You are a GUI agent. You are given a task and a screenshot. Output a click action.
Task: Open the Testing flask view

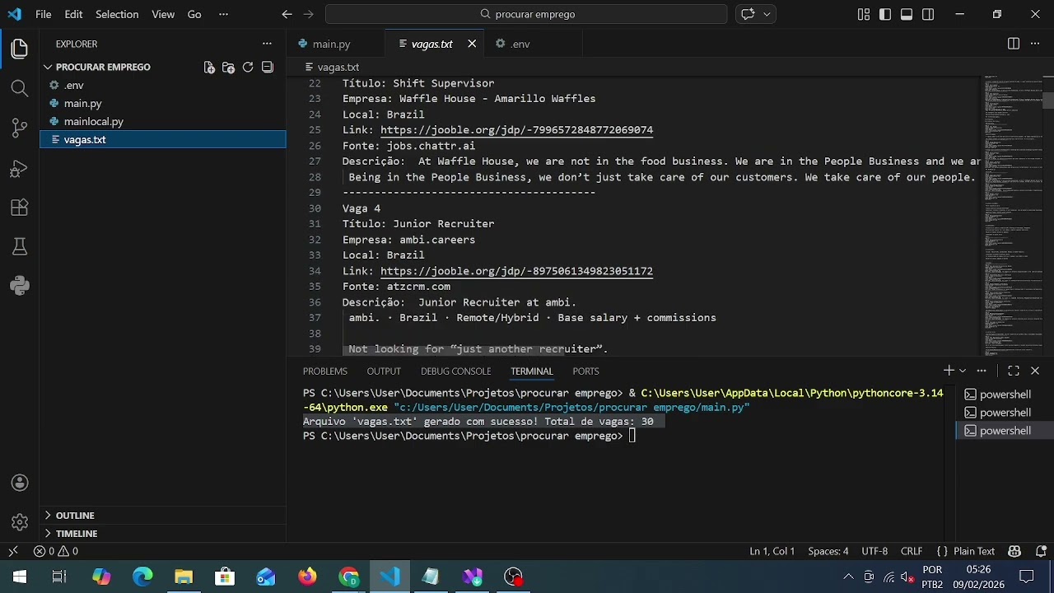point(20,247)
